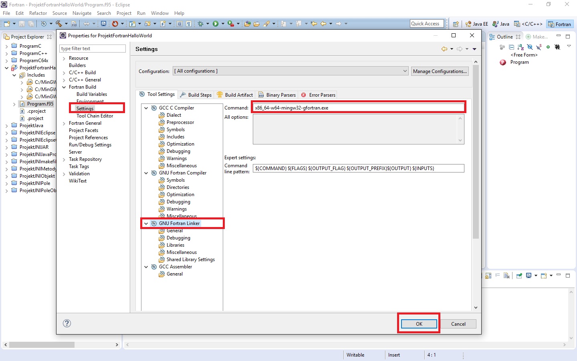This screenshot has height=361, width=577.
Task: Click the alphabetical sort icon in Outline
Action: 521,47
